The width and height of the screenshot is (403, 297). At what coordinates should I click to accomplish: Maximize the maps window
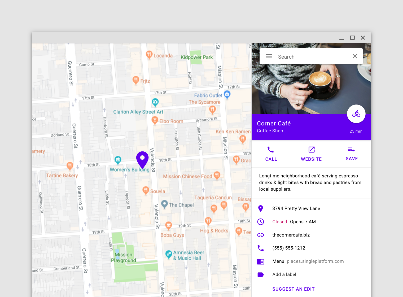pos(352,38)
